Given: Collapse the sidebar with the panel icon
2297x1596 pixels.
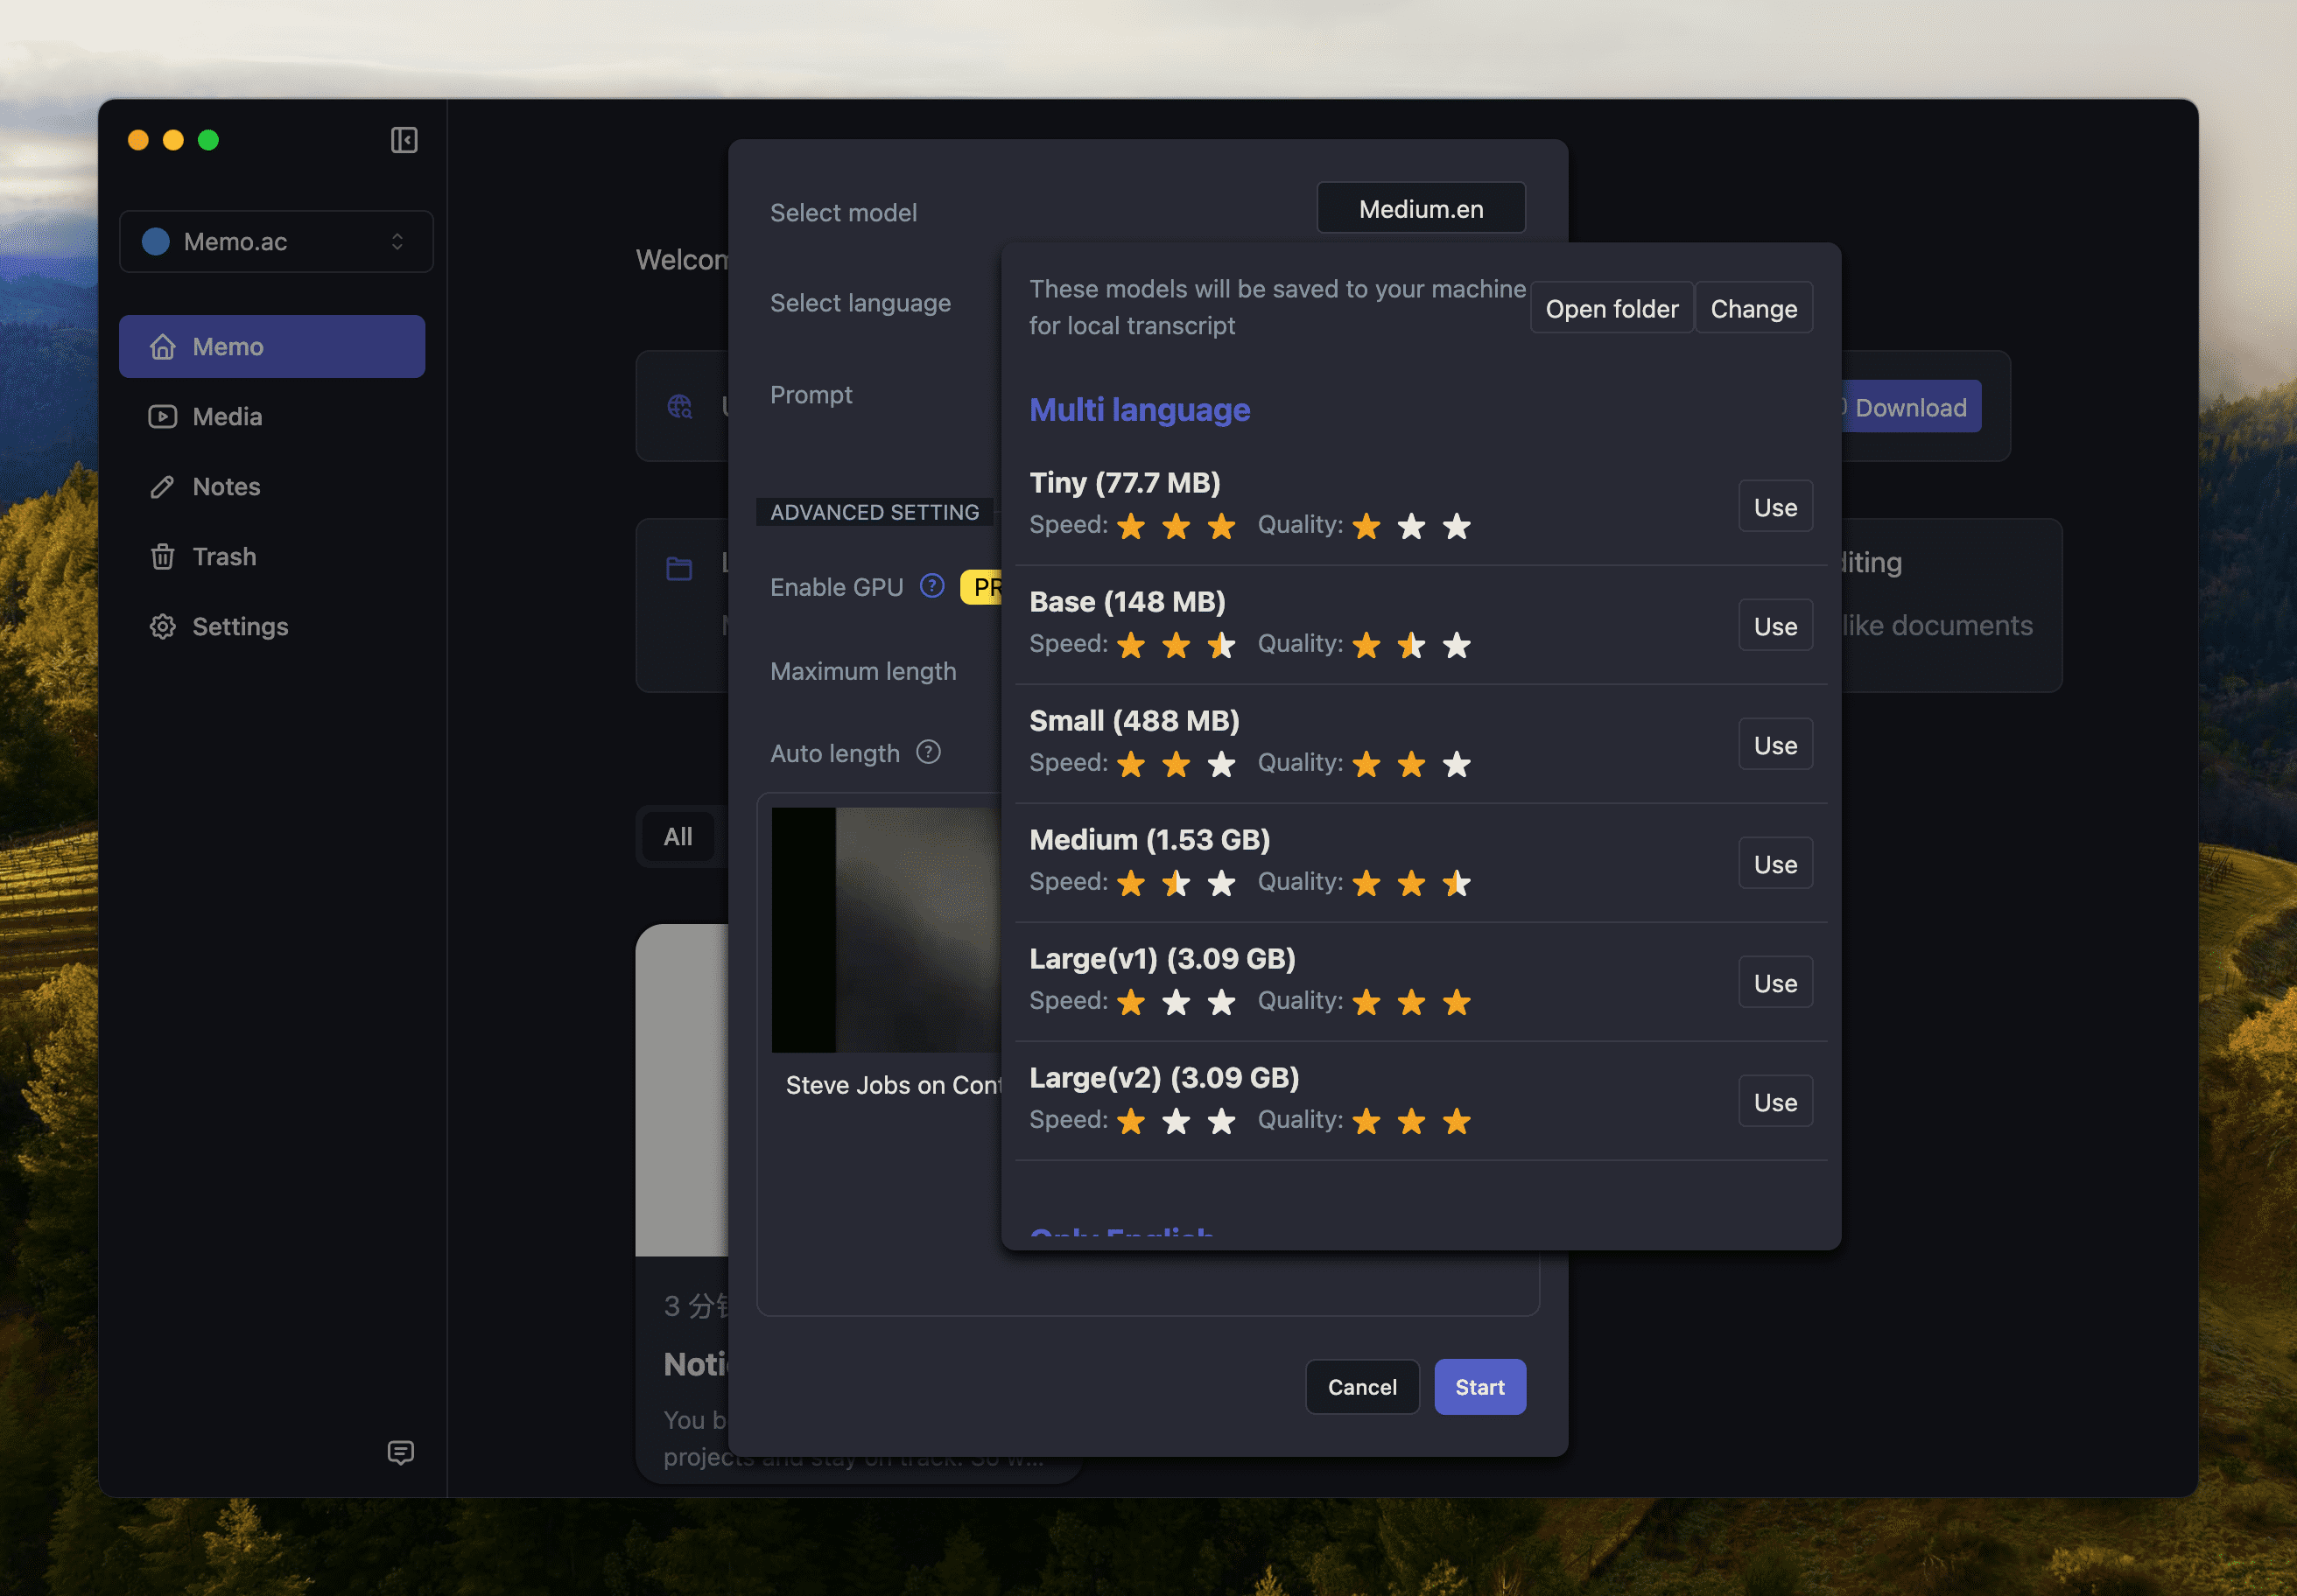Looking at the screenshot, I should coord(404,140).
